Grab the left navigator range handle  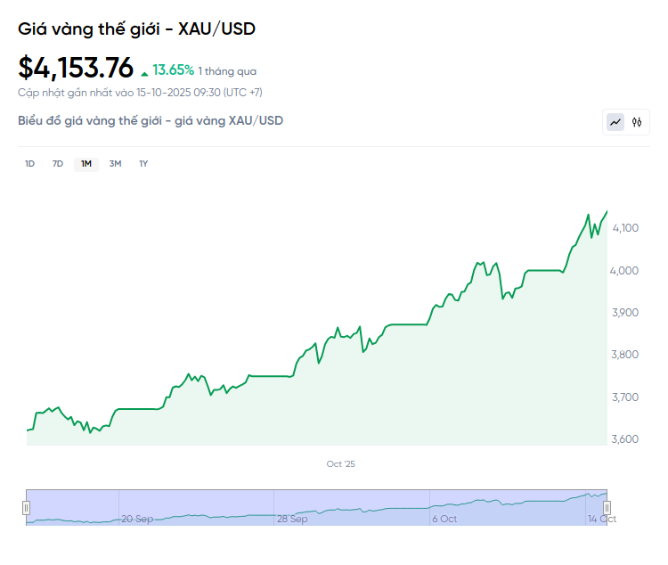27,508
